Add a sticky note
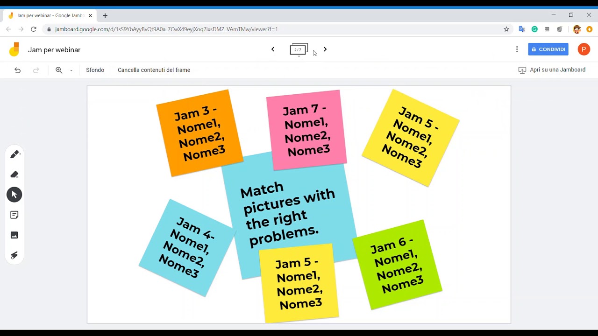598x336 pixels. [14, 215]
